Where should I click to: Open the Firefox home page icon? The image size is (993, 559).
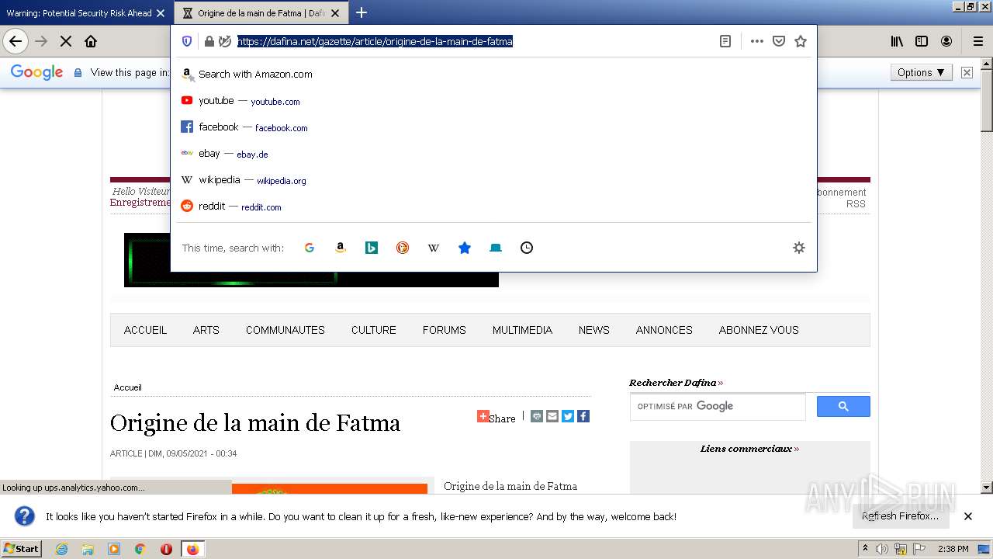[x=91, y=41]
